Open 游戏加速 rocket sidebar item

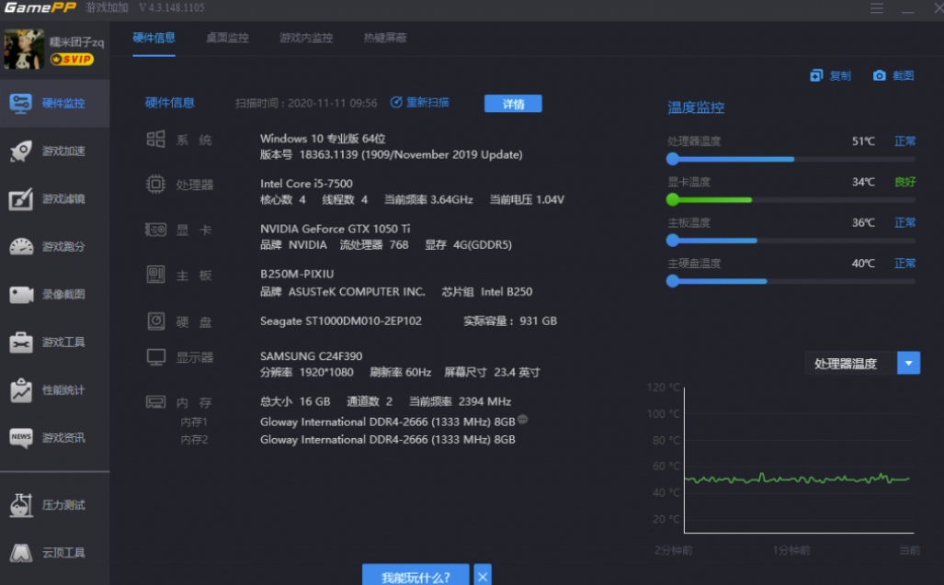point(55,151)
